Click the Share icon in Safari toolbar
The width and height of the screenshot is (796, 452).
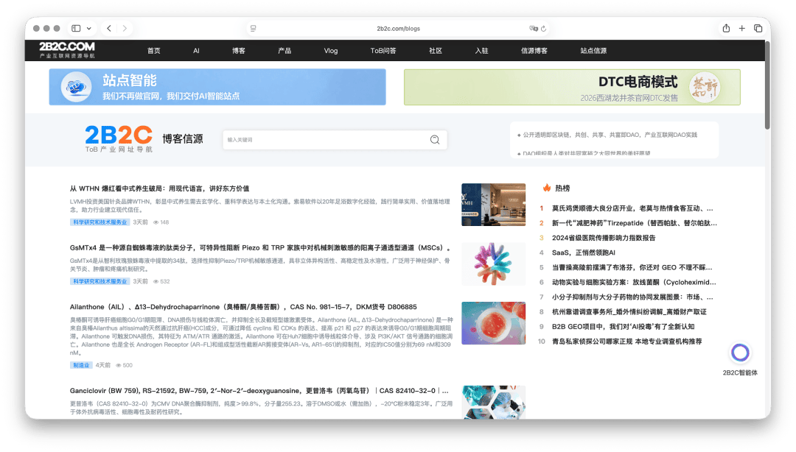coord(727,29)
